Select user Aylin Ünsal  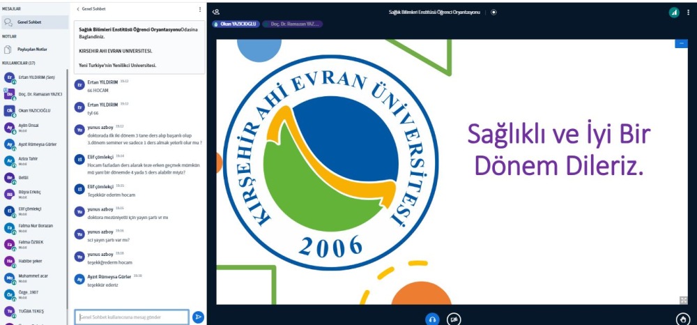pyautogui.click(x=35, y=128)
